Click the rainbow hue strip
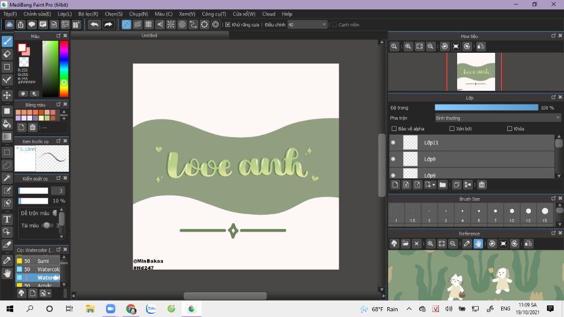The height and width of the screenshot is (317, 564). click(x=64, y=68)
